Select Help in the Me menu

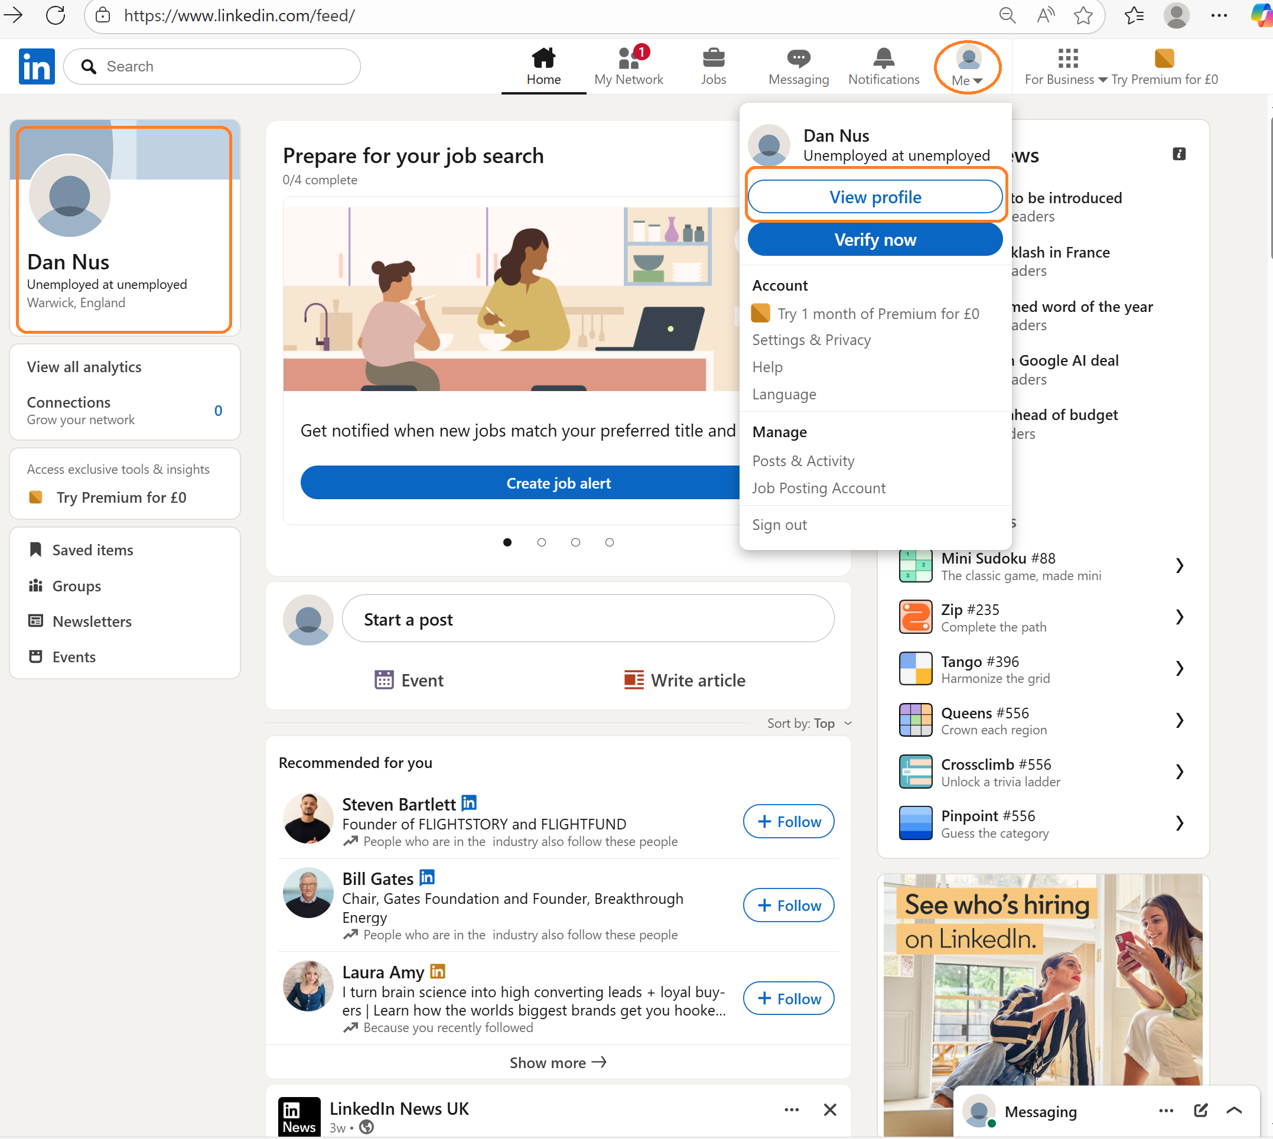coord(767,367)
